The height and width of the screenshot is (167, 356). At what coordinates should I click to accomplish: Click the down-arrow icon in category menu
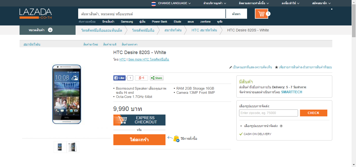[50, 30]
